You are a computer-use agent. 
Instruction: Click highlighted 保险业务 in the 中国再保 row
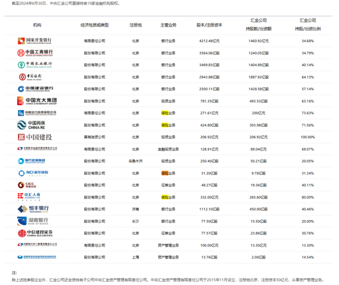tap(168, 125)
